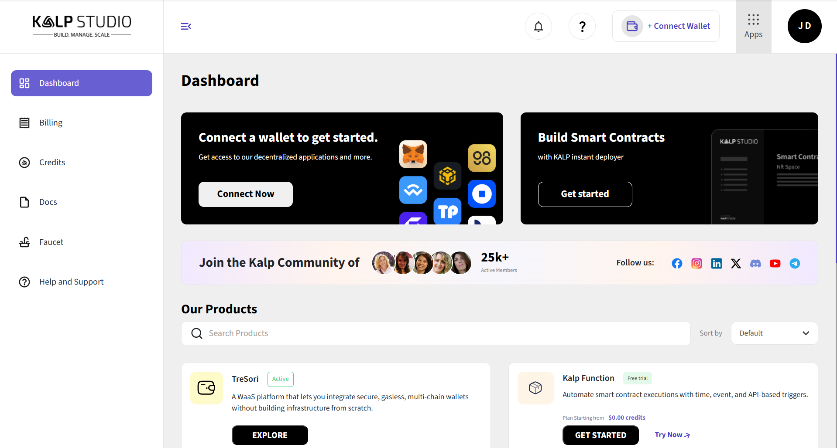Open the X (Twitter) icon

coord(736,263)
